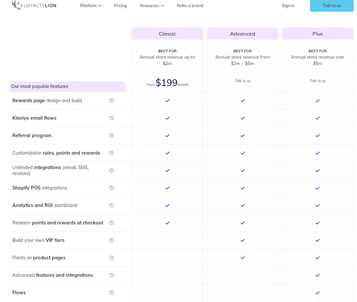Click help icon beside Flows
This screenshot has width=357, height=302.
pos(111,293)
